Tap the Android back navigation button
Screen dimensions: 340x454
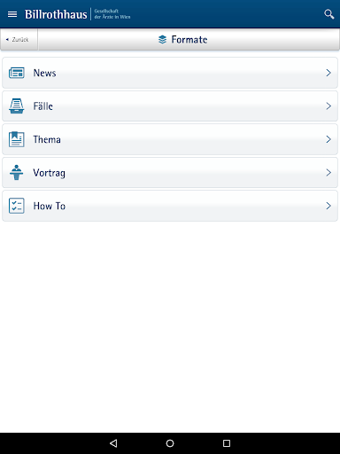pyautogui.click(x=113, y=443)
